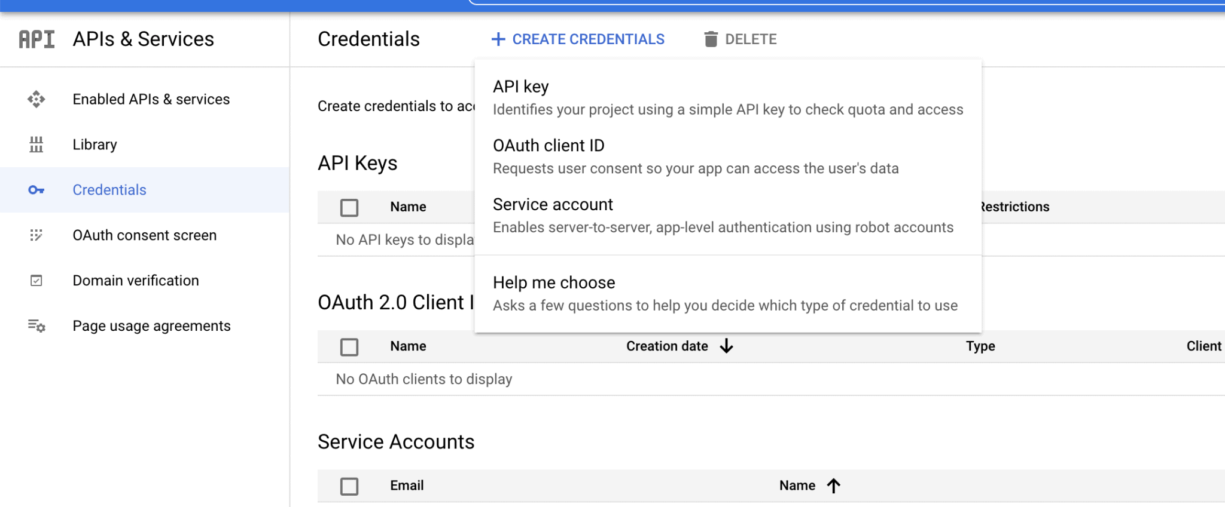The image size is (1225, 507).
Task: Go to OAuth consent screen page
Action: 145,235
